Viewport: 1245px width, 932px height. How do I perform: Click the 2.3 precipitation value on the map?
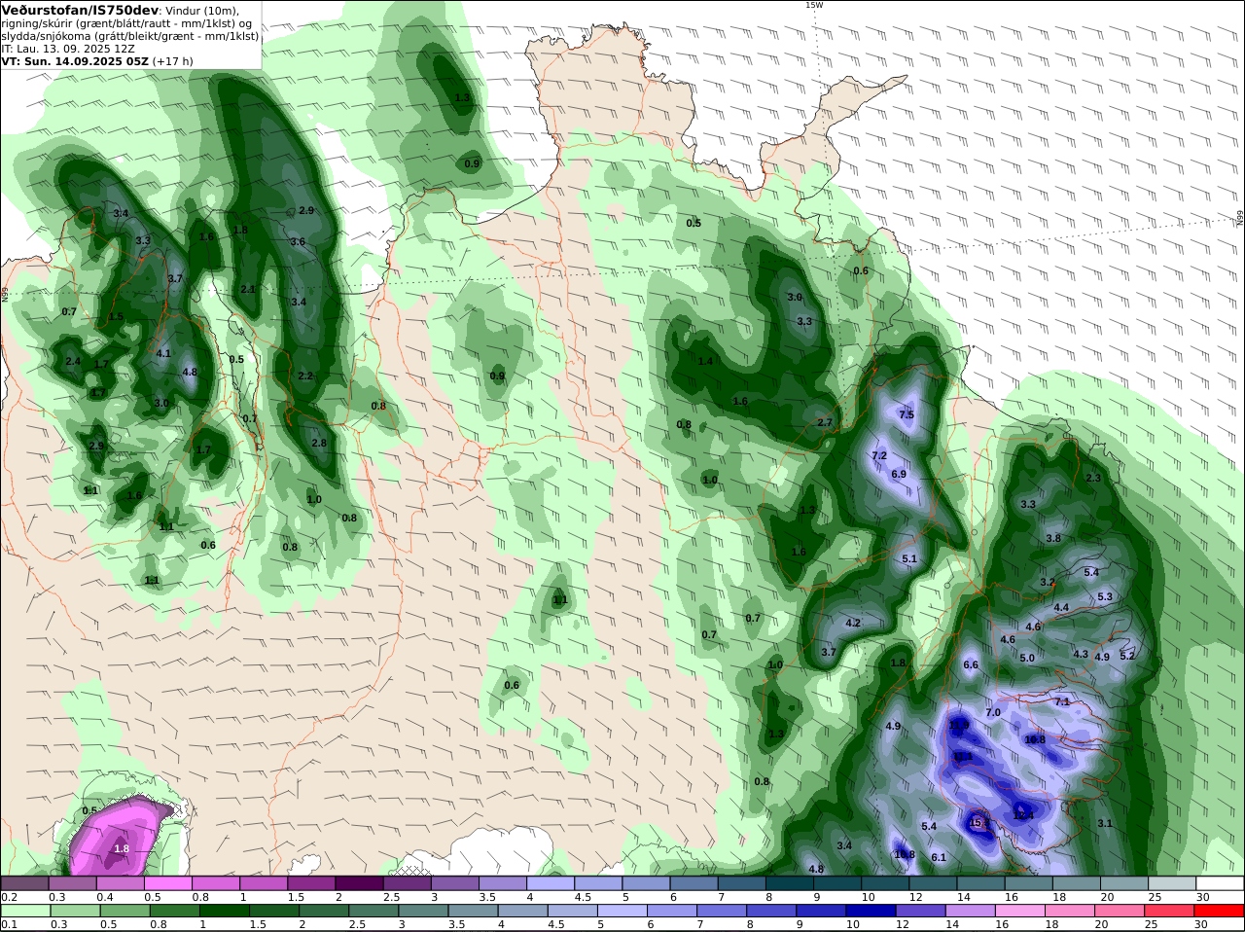[1093, 478]
